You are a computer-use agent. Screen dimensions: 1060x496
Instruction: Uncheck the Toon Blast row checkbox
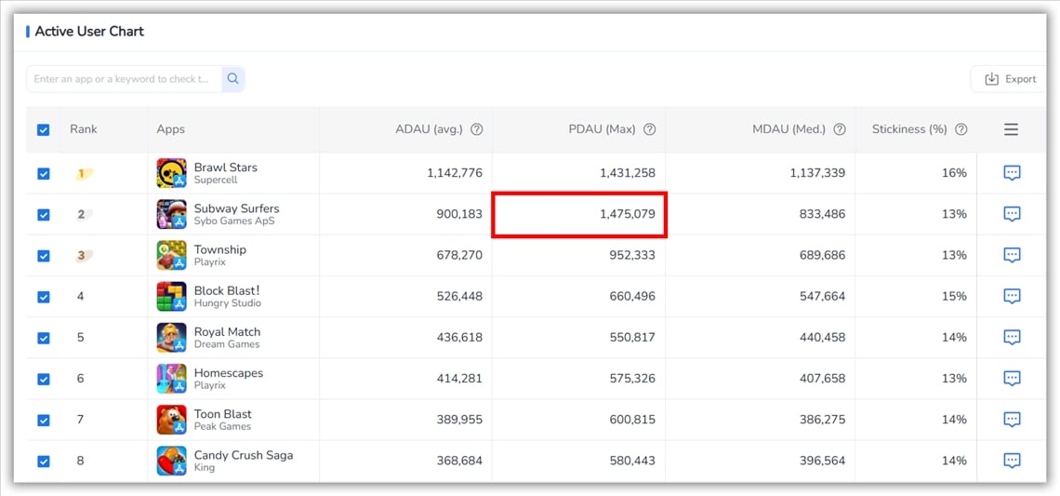pos(44,420)
